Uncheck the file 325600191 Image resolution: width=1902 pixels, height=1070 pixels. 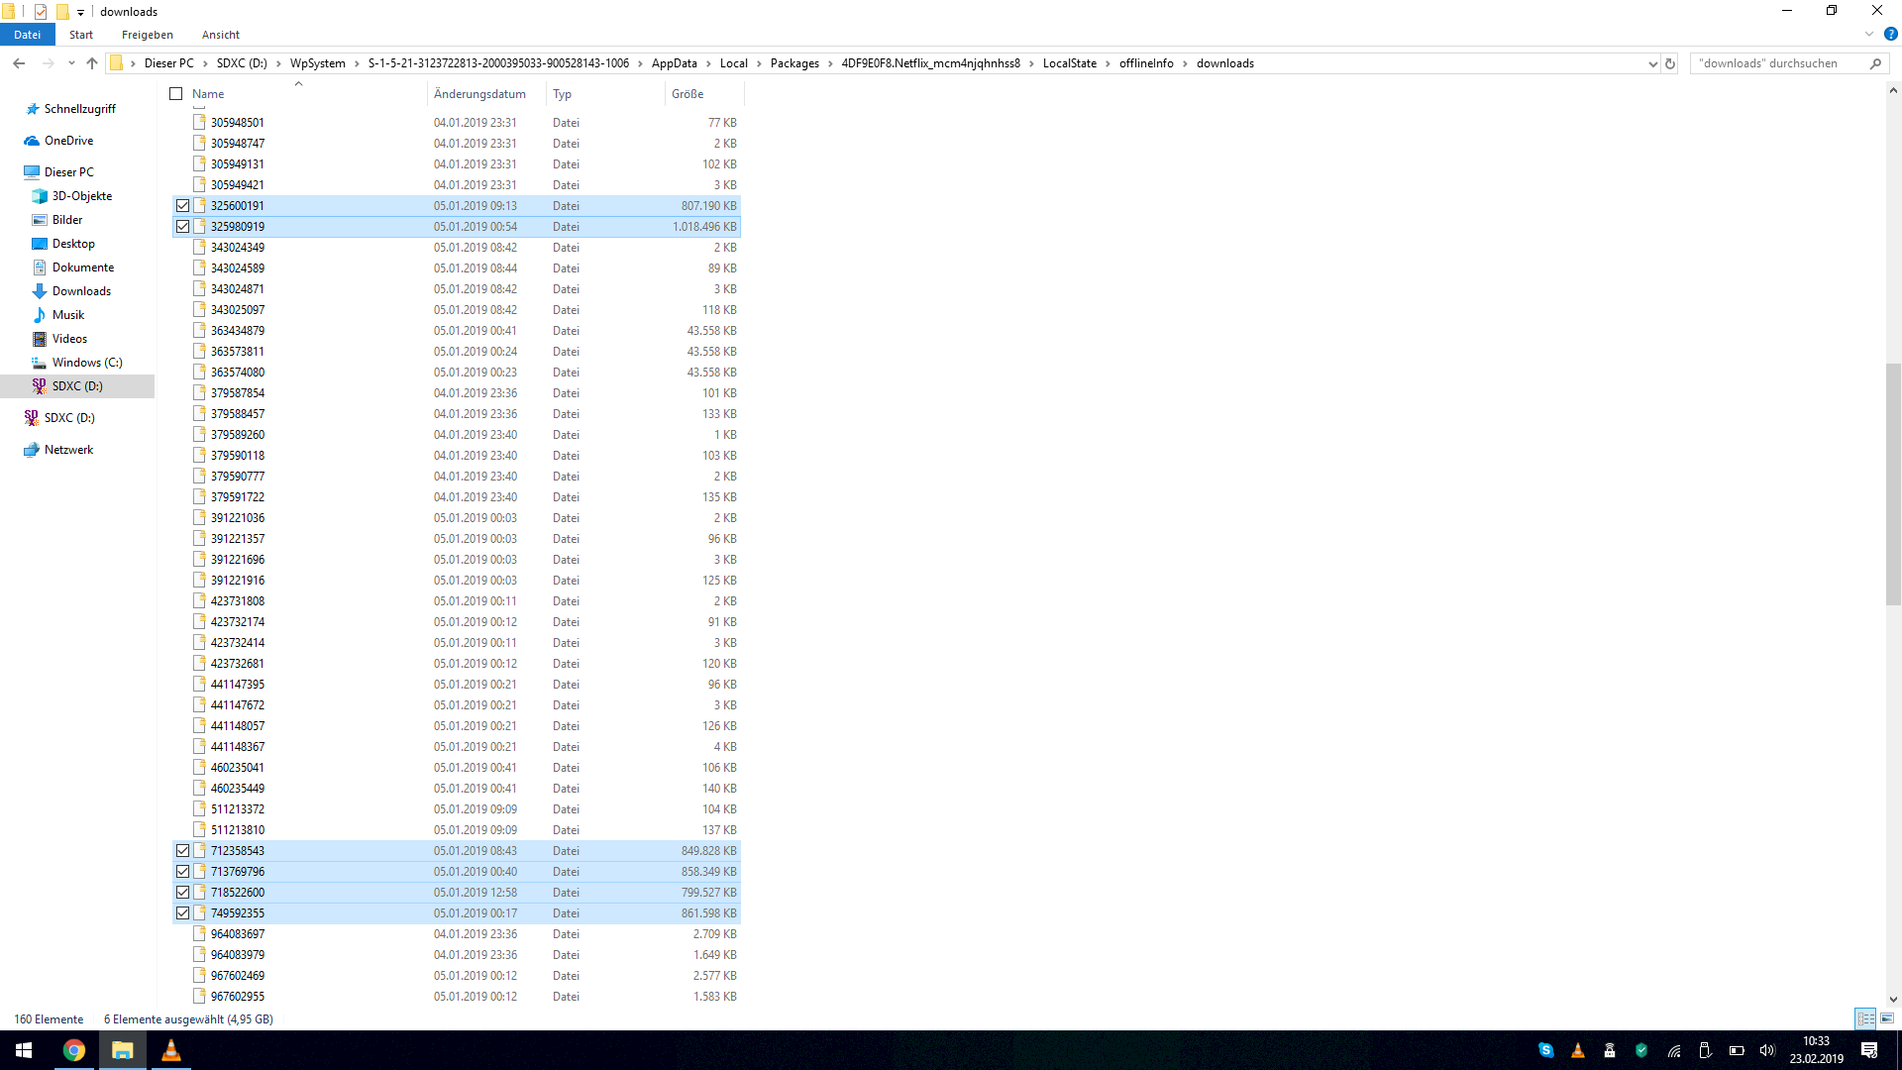pos(182,205)
